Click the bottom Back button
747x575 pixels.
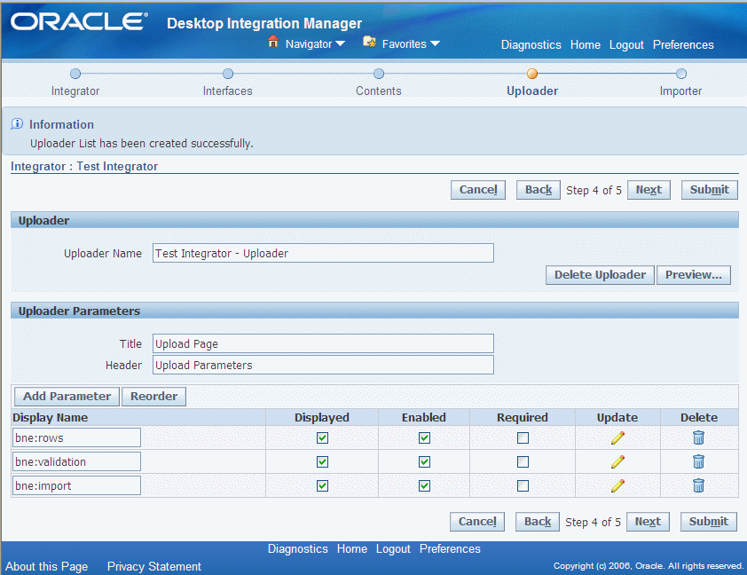point(538,522)
